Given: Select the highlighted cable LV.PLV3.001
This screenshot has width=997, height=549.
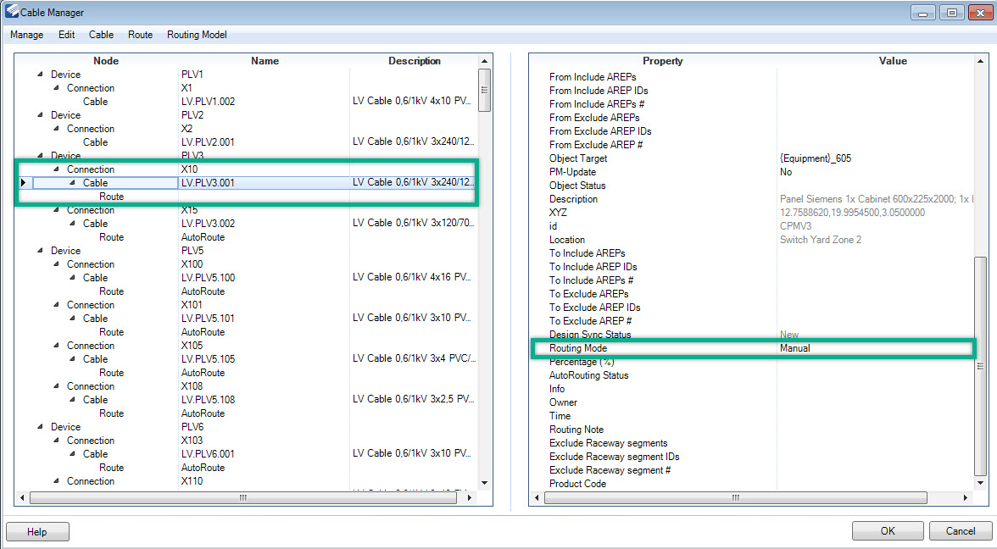Looking at the screenshot, I should (x=208, y=183).
